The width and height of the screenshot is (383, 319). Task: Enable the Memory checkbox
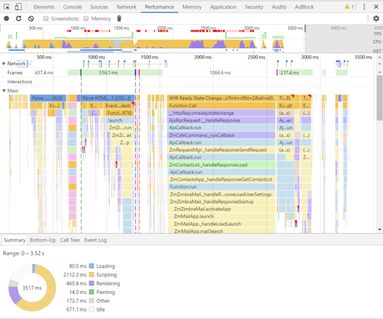click(86, 18)
